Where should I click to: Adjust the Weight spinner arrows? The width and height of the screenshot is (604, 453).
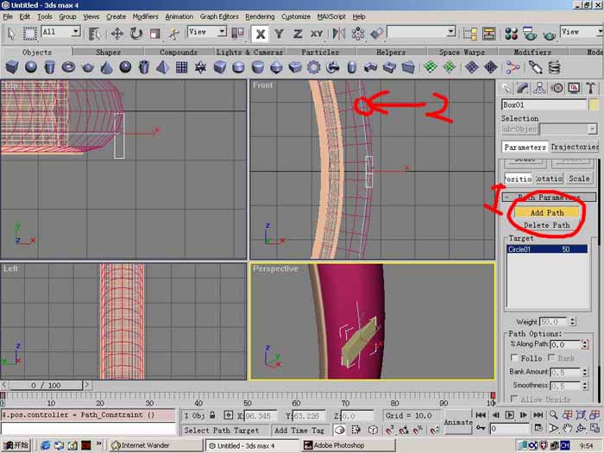(x=572, y=321)
